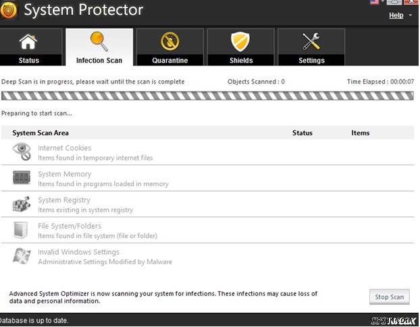Image resolution: width=420 pixels, height=327 pixels.
Task: Expand the language flag dropdown arrow
Action: [x=382, y=1]
